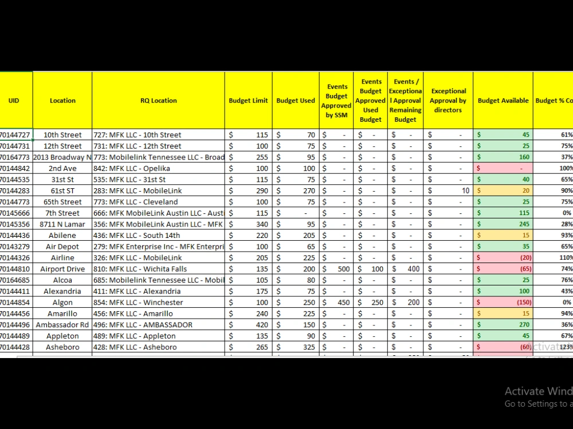The height and width of the screenshot is (429, 573).
Task: Click the Budget Limit value 420 in Ambassador Rd row
Action: [249, 325]
